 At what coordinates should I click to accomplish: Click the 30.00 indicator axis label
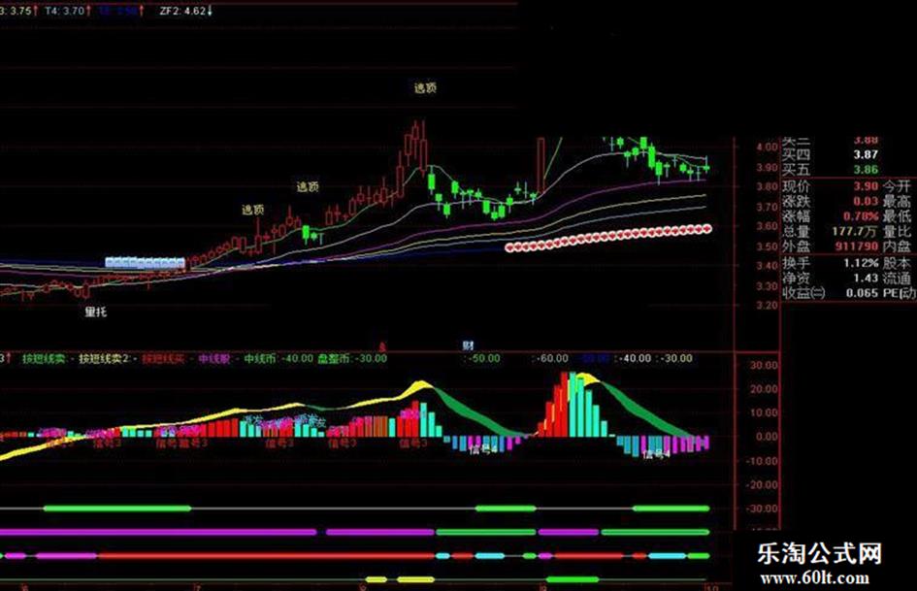(763, 365)
